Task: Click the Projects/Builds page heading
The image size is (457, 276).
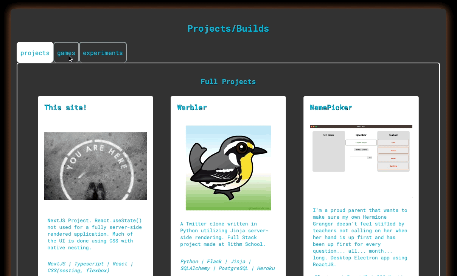Action: point(228,28)
